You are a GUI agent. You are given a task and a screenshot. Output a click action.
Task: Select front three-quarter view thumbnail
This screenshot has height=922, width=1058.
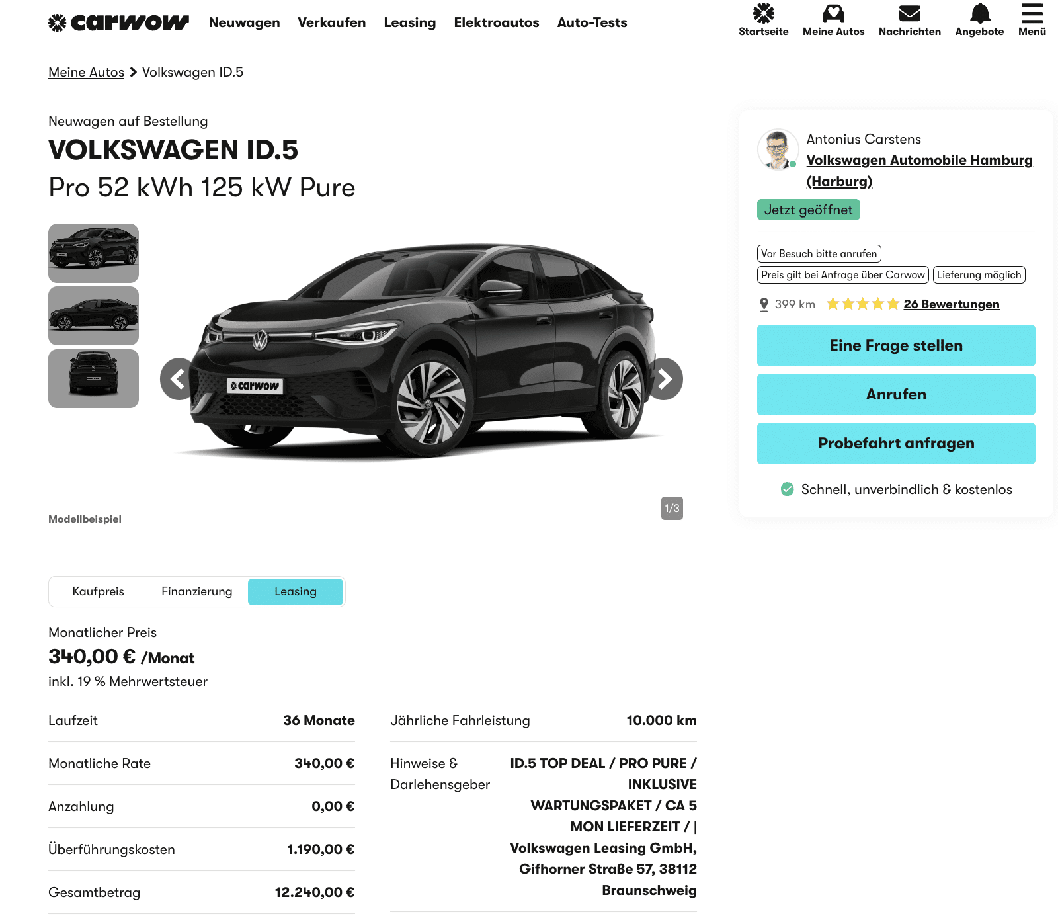click(x=93, y=253)
